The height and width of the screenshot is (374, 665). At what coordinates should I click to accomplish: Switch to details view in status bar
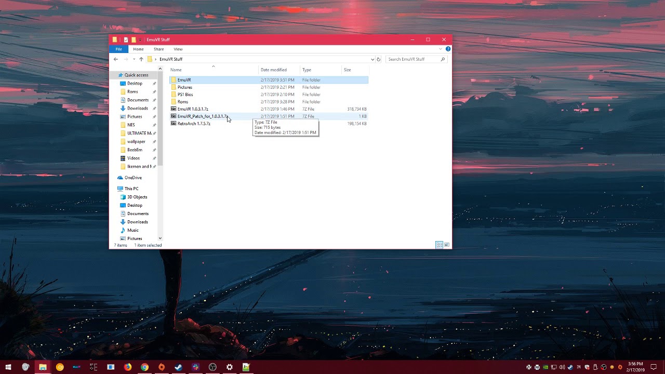coord(439,245)
